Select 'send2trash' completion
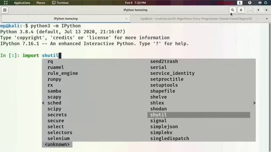The height and width of the screenshot is (152, 271). 164,62
